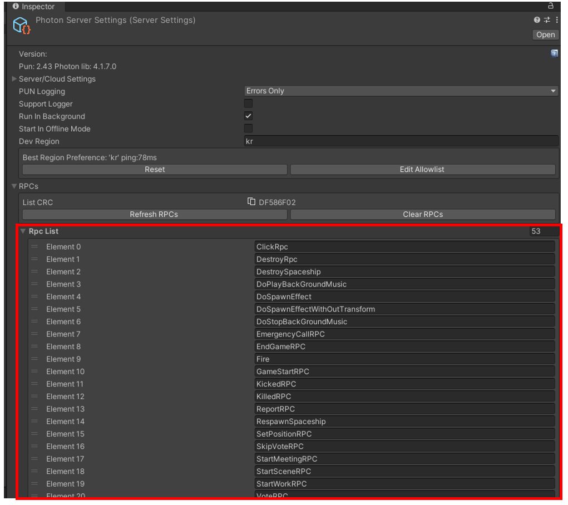Screen dimensions: 568x505
Task: Click Clear RPCs button
Action: pos(422,215)
